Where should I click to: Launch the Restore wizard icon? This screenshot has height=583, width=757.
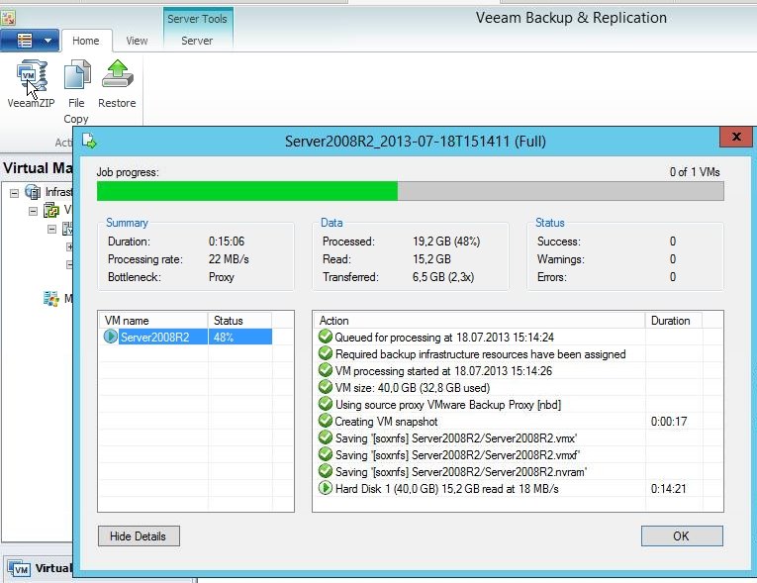coord(118,73)
